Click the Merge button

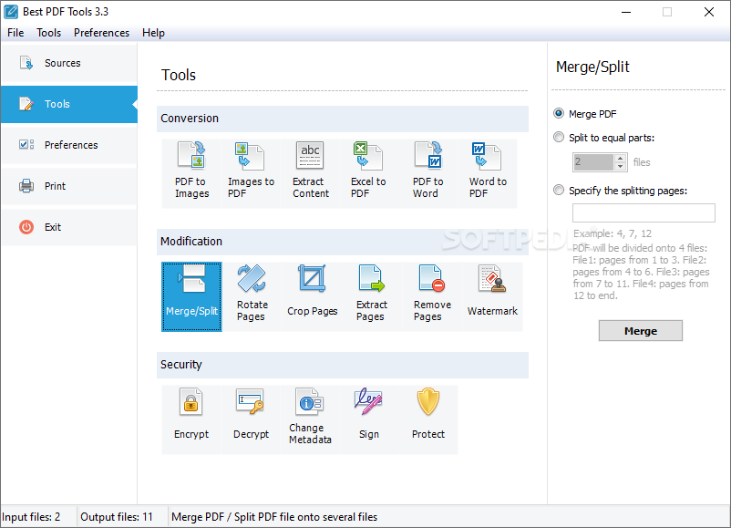[641, 331]
